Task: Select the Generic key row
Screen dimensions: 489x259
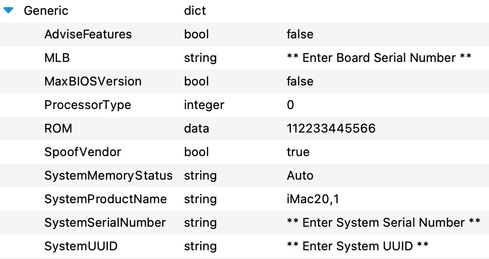Action: 244,11
